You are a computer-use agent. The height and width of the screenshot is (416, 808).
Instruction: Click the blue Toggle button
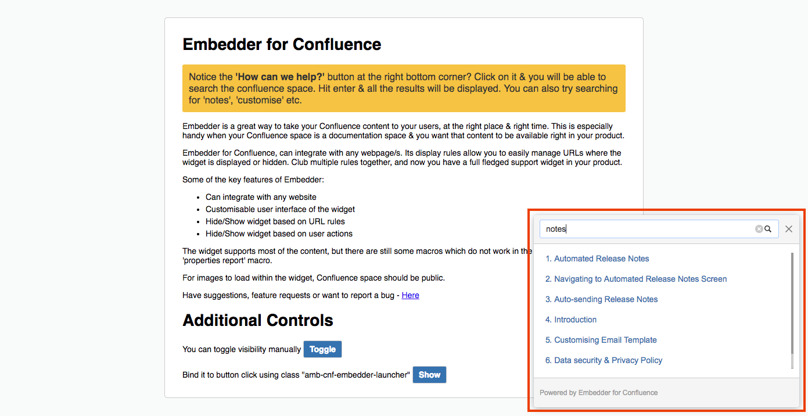coord(322,349)
